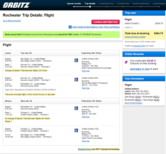Click United Airlines logo for flight 1202
Viewport: 166px width, 154px height.
(x=76, y=60)
